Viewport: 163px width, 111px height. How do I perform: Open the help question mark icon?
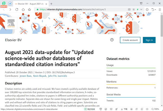point(112,40)
